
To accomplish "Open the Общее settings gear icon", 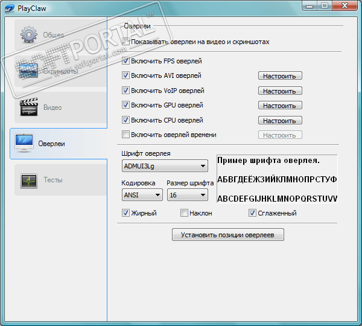I will pyautogui.click(x=28, y=34).
